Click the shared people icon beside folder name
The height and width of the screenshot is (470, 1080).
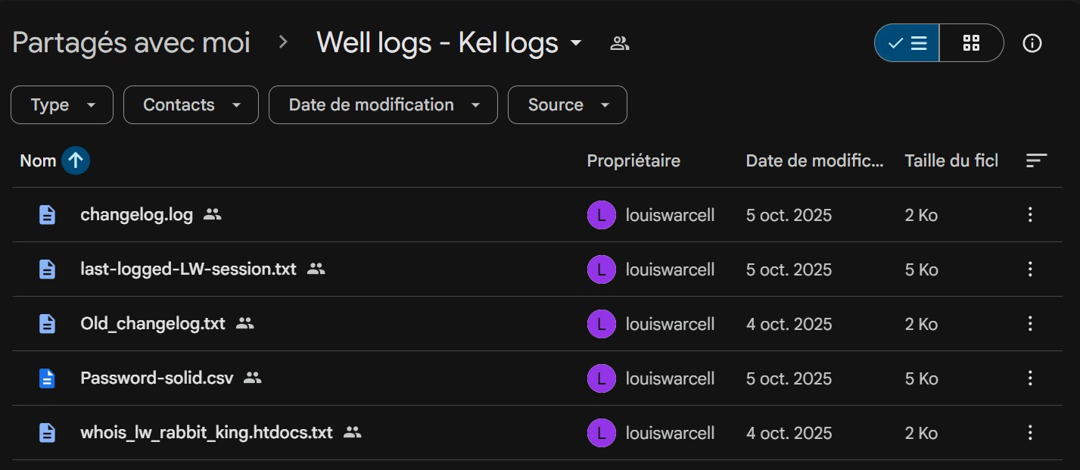(x=620, y=43)
